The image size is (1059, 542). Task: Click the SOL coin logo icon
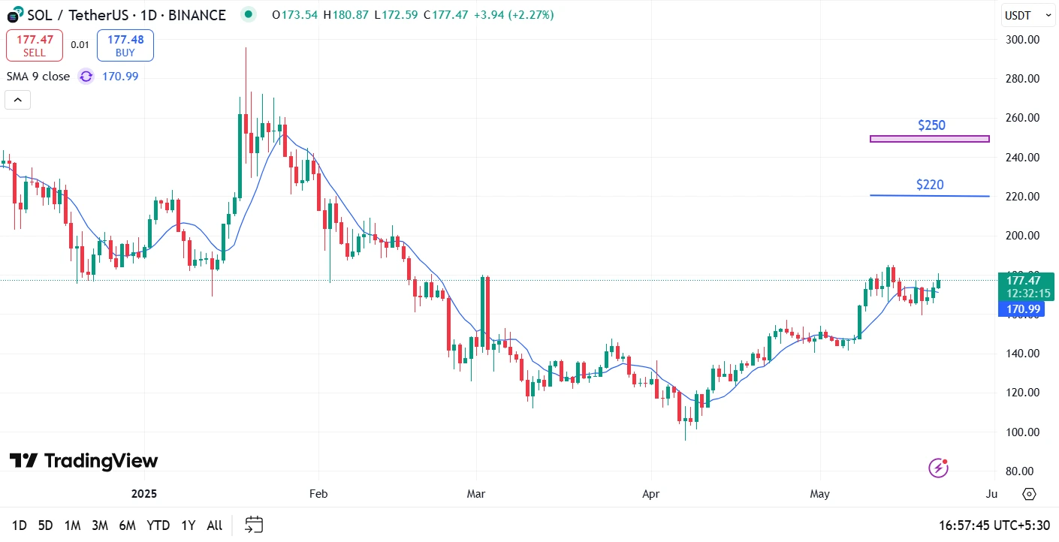[15, 14]
